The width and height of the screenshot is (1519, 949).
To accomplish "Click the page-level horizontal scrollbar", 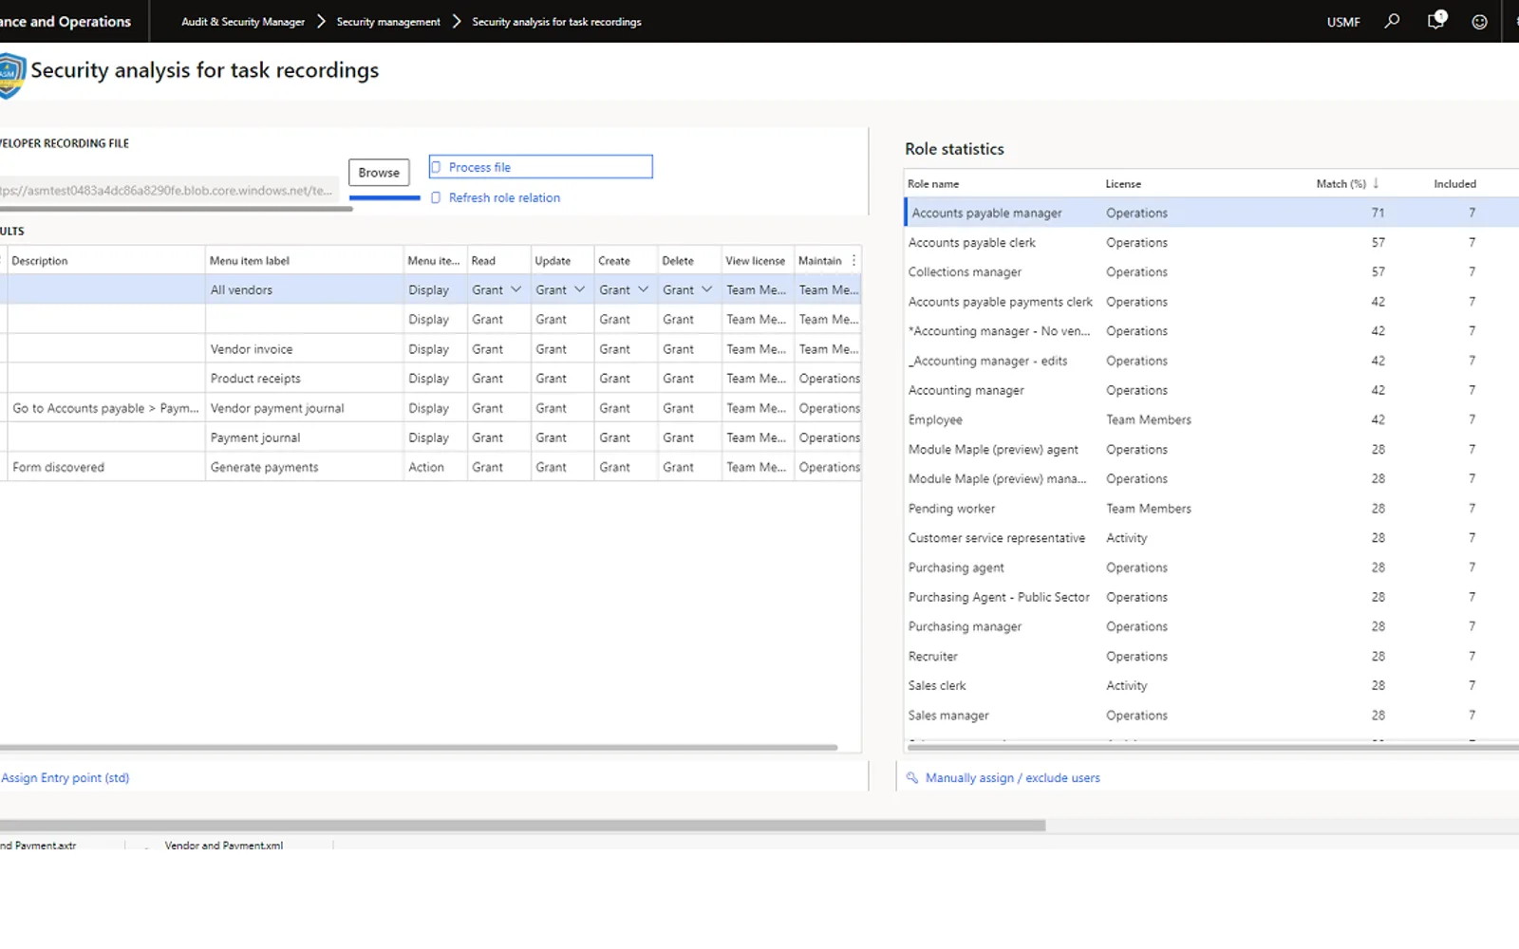I will (522, 826).
